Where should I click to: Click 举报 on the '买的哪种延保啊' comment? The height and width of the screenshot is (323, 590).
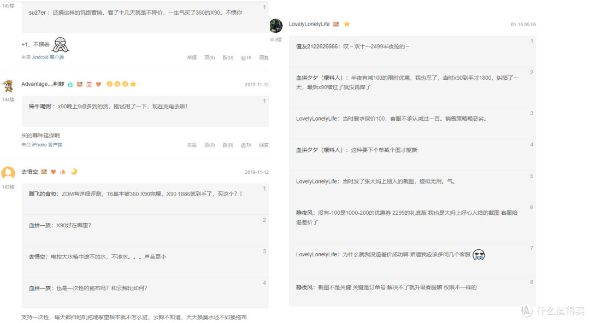[192, 145]
